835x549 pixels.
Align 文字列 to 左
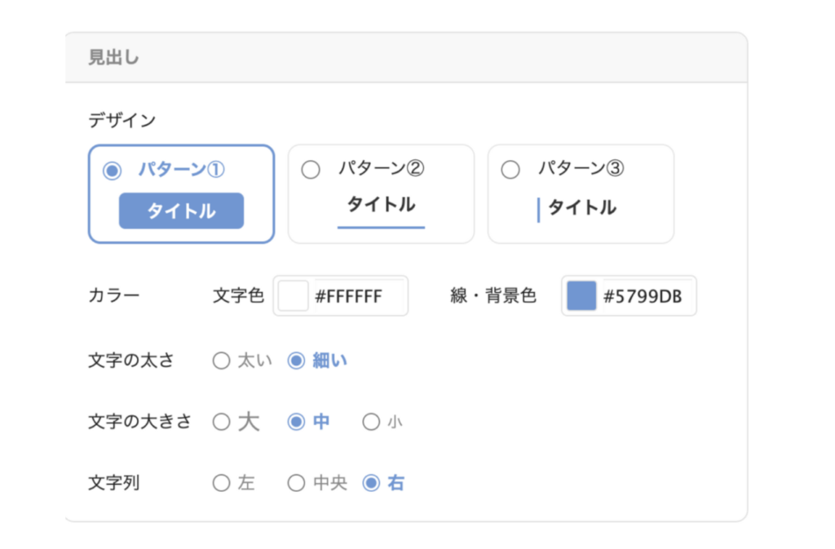tap(221, 483)
